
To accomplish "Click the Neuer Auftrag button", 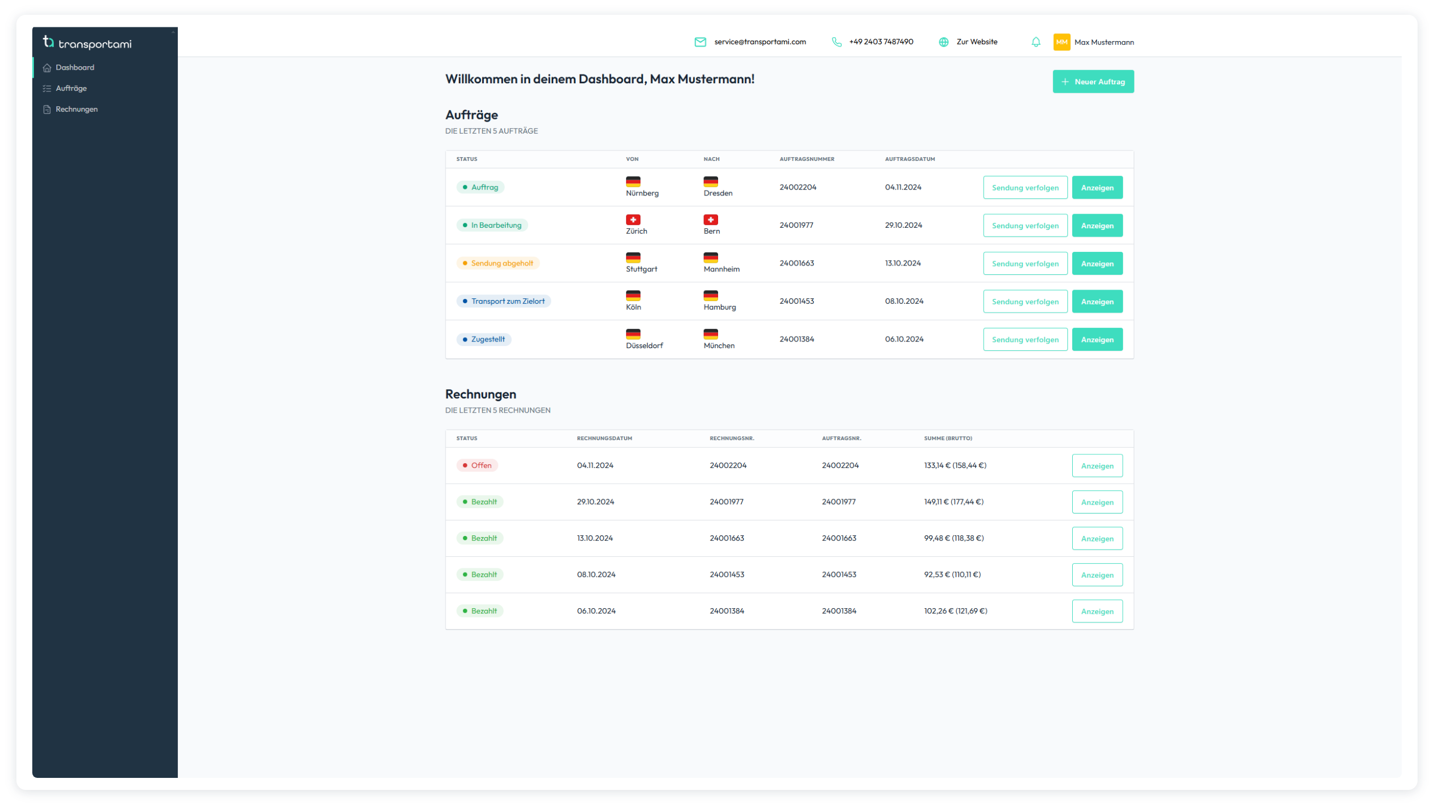I will pyautogui.click(x=1092, y=82).
